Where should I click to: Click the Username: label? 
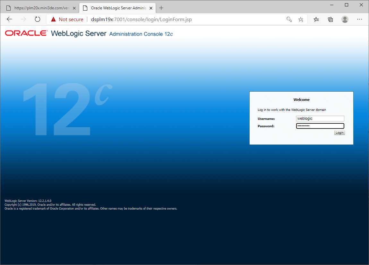(x=266, y=119)
